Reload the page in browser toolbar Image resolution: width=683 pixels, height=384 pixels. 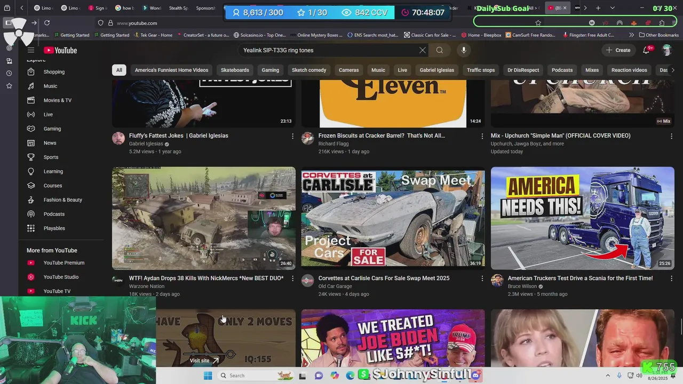tap(47, 23)
